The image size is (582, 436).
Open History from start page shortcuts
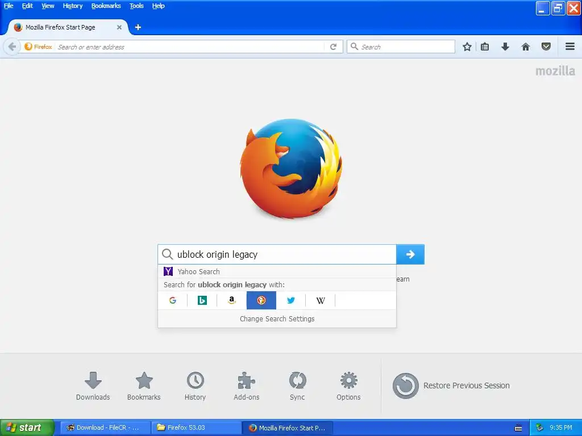click(196, 386)
